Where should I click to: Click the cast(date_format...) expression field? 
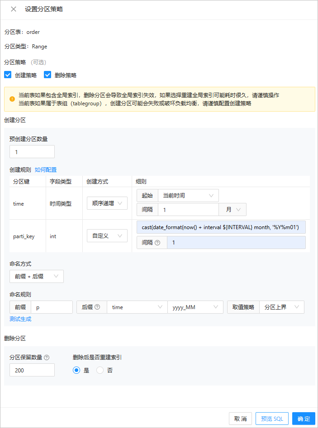pyautogui.click(x=221, y=227)
